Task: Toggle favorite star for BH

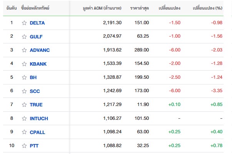Action: click(24, 77)
